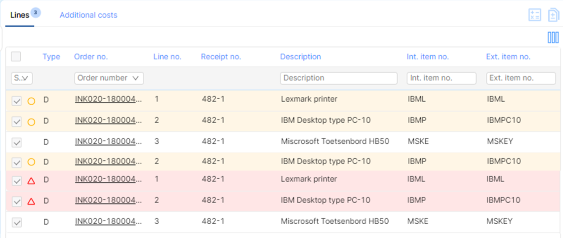This screenshot has height=238, width=563.
Task: Click red triangle warning on last IBM Desktop row
Action: (31, 201)
